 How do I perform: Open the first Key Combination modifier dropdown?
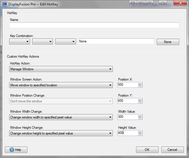coord(20,42)
